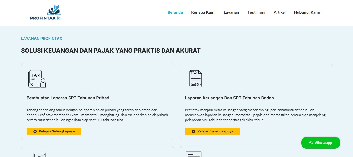The image size is (353, 157).
Task: Click the Laporan Keuangan Dan SPT Tahunan Badan heading
Action: point(229,98)
